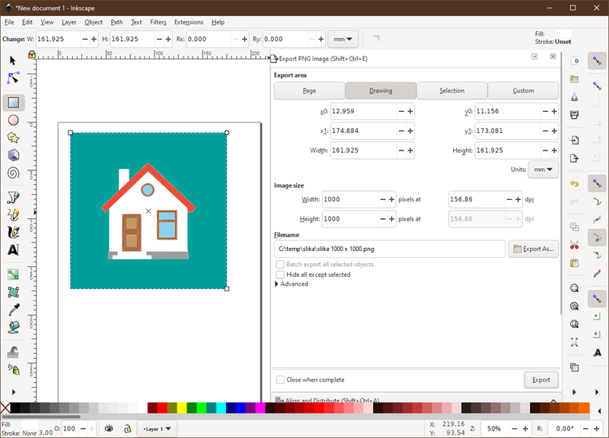This screenshot has height=438, width=609.
Task: Expand the Advanced export options
Action: [x=277, y=284]
